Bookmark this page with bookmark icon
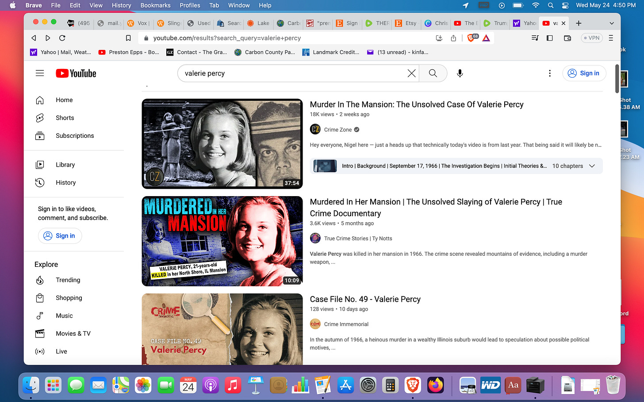This screenshot has height=402, width=644. point(128,38)
